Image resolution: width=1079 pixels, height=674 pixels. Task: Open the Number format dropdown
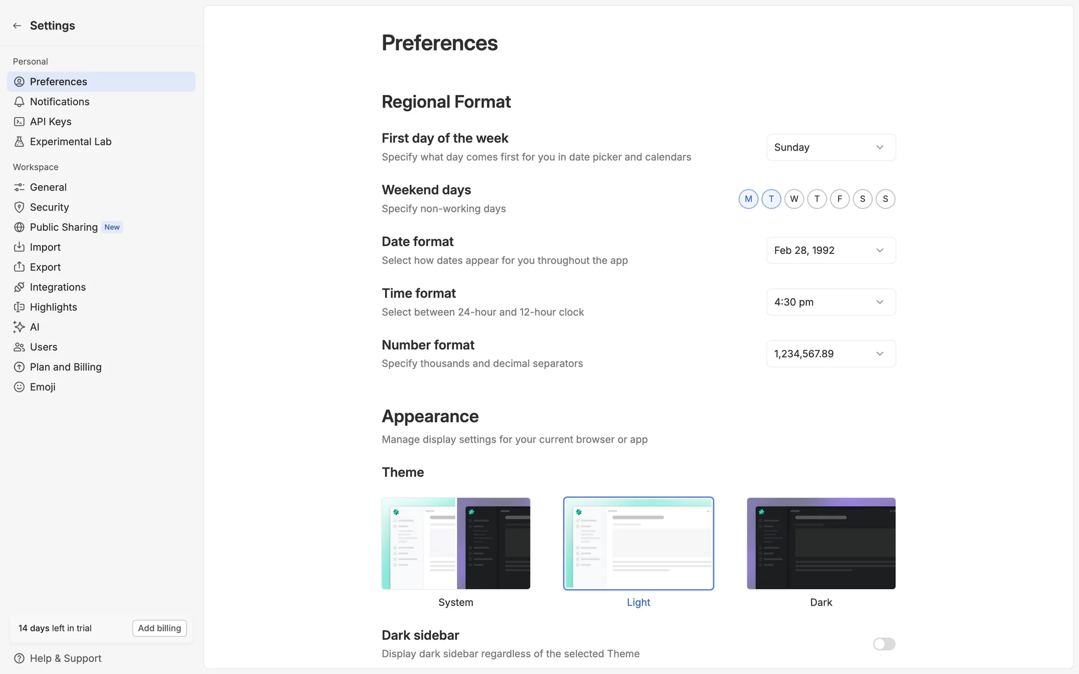[831, 354]
